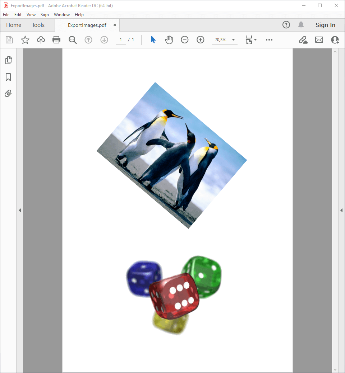Screen dimensions: 345x373
Task: Zoom in with the plus icon
Action: (201, 40)
